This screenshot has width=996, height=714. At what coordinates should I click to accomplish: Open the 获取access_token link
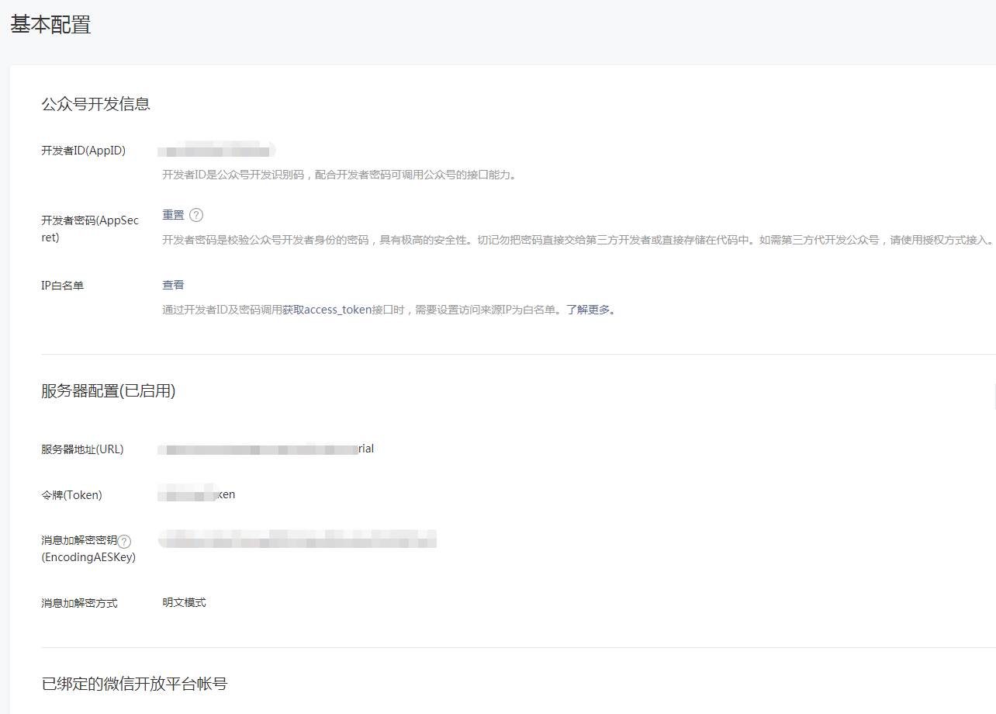(326, 310)
